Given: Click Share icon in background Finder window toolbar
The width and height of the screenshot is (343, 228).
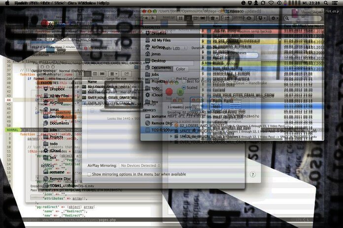Looking at the screenshot, I should [127, 74].
